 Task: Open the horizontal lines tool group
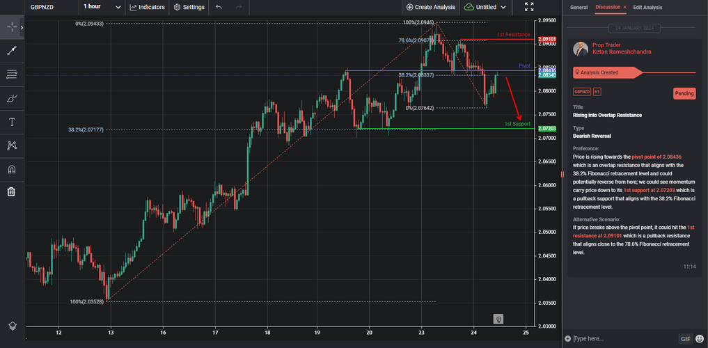click(12, 74)
